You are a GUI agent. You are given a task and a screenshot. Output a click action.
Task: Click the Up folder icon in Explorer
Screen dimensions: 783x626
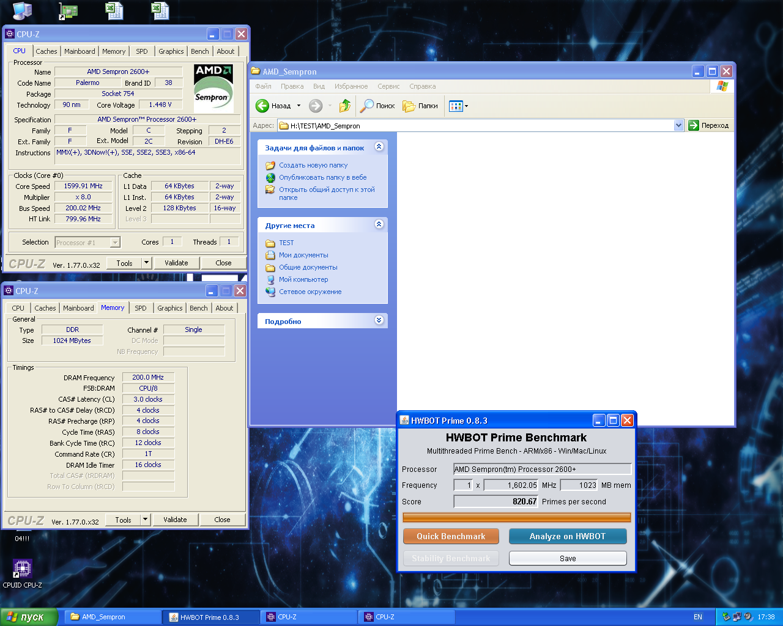pyautogui.click(x=345, y=106)
